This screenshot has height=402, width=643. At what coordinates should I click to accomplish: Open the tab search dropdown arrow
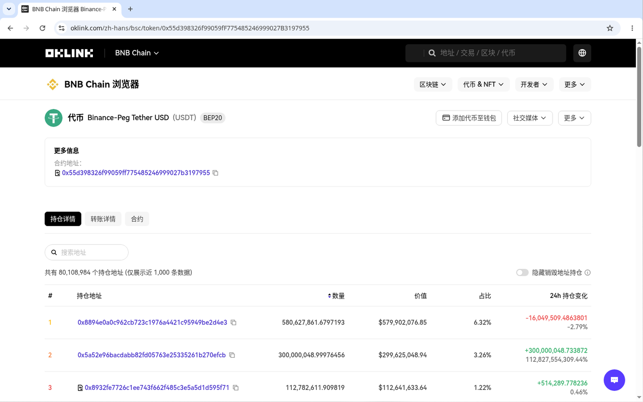coord(9,9)
